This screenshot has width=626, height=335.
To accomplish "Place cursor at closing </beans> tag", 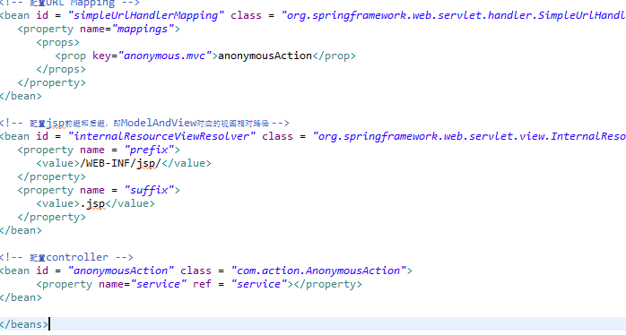I will [24, 324].
